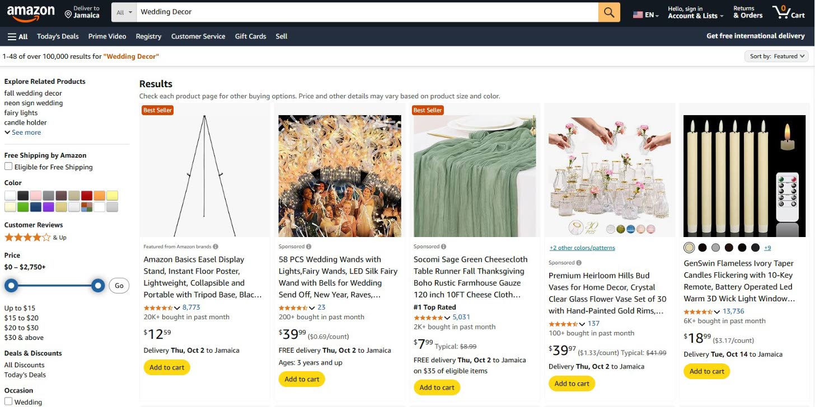
Task: Click the orange search magnifier button
Action: tap(609, 12)
